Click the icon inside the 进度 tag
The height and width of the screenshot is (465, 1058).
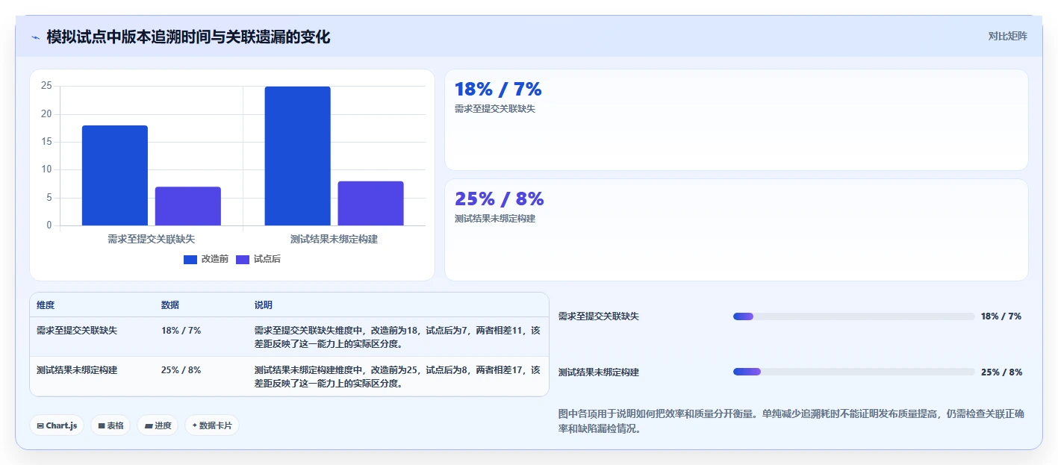click(149, 425)
